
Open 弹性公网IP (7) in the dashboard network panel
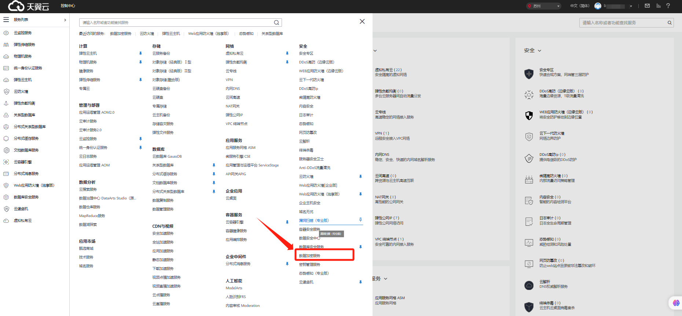click(387, 218)
